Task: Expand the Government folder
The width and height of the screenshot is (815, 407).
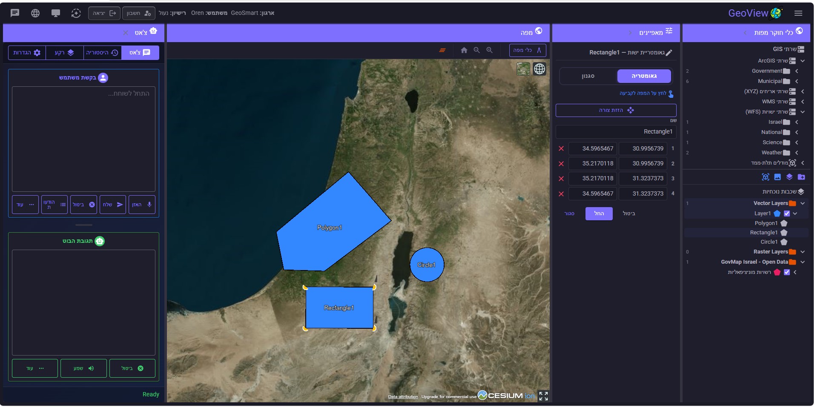Action: pyautogui.click(x=797, y=71)
